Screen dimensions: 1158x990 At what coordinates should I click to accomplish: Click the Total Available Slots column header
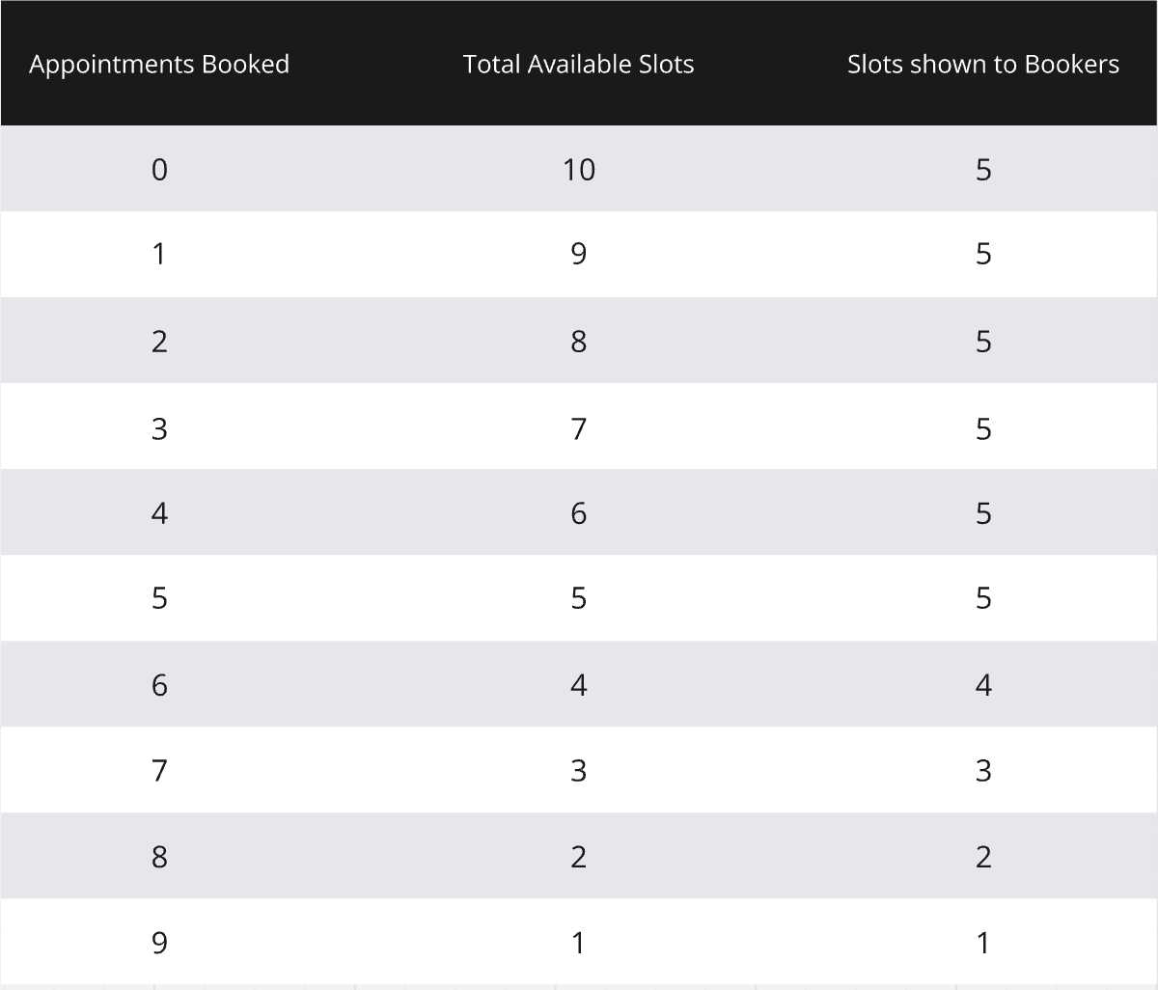point(578,65)
